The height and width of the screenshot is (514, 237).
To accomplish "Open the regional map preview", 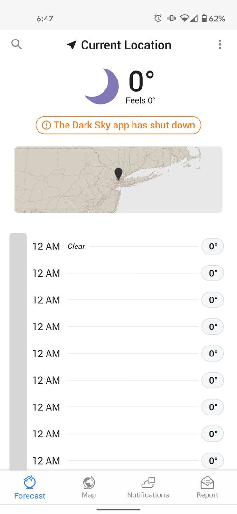I will coord(118,179).
